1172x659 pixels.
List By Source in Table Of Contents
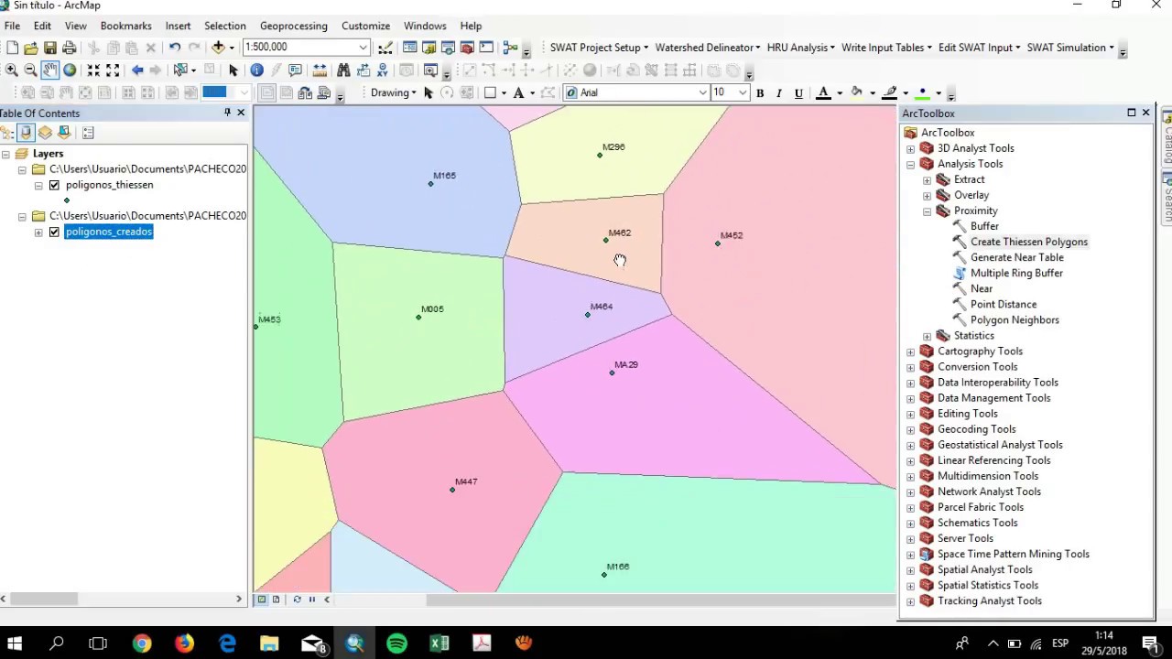point(26,133)
